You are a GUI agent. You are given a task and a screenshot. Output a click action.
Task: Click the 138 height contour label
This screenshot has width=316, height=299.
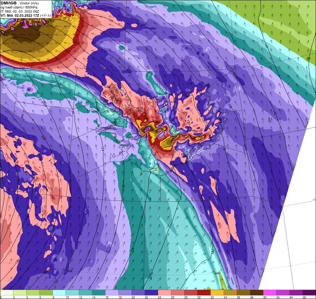(230, 106)
